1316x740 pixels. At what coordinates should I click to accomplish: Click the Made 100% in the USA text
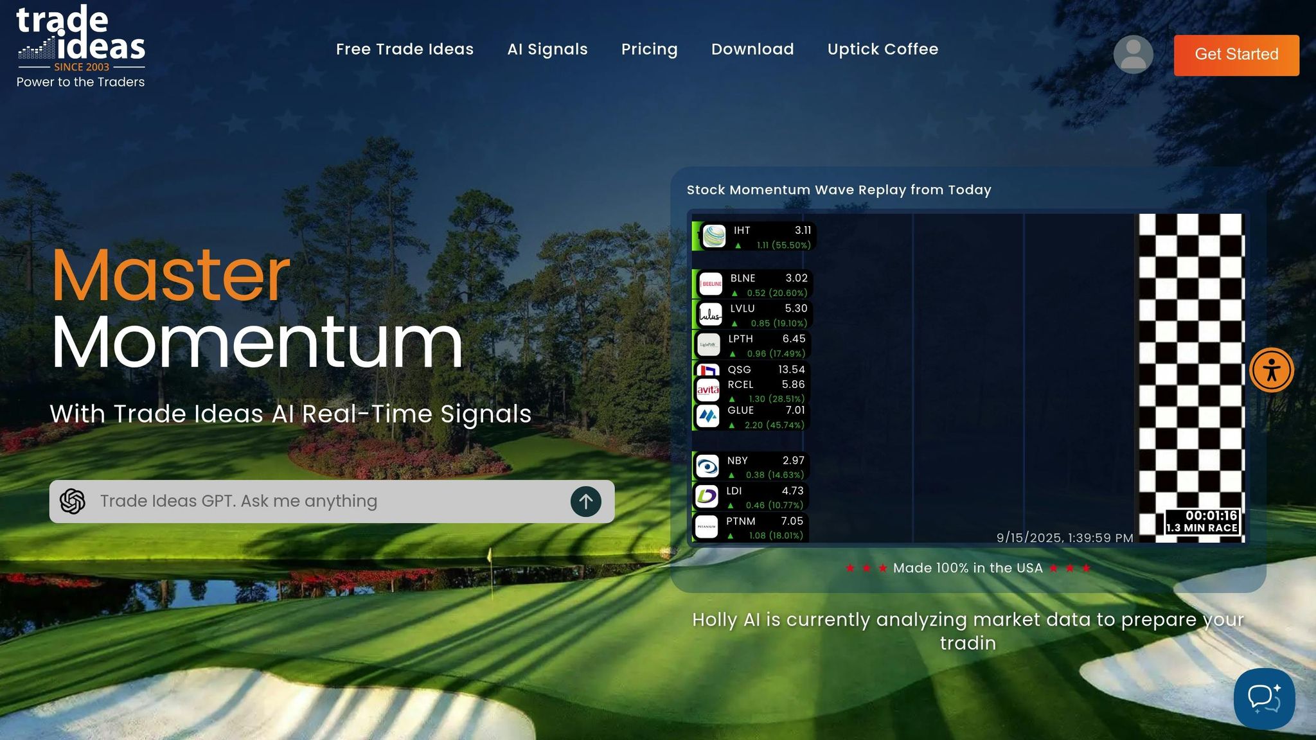(x=968, y=568)
